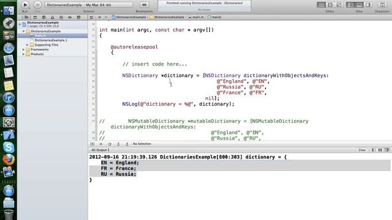Viewport: 392px width, 220px height.
Task: Run the DictionariesExample scheme
Action: click(x=25, y=5)
